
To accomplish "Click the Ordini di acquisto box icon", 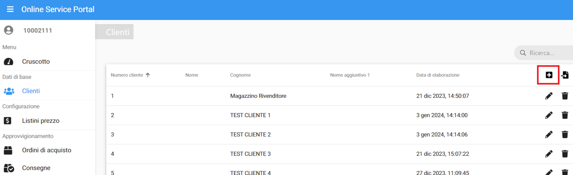I will coord(8,150).
